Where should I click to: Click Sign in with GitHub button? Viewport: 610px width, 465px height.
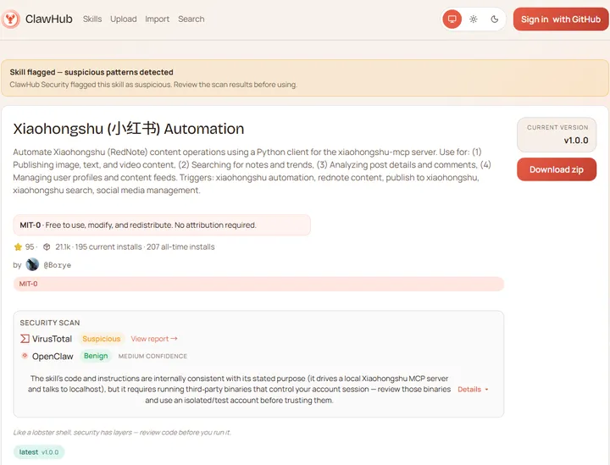561,19
